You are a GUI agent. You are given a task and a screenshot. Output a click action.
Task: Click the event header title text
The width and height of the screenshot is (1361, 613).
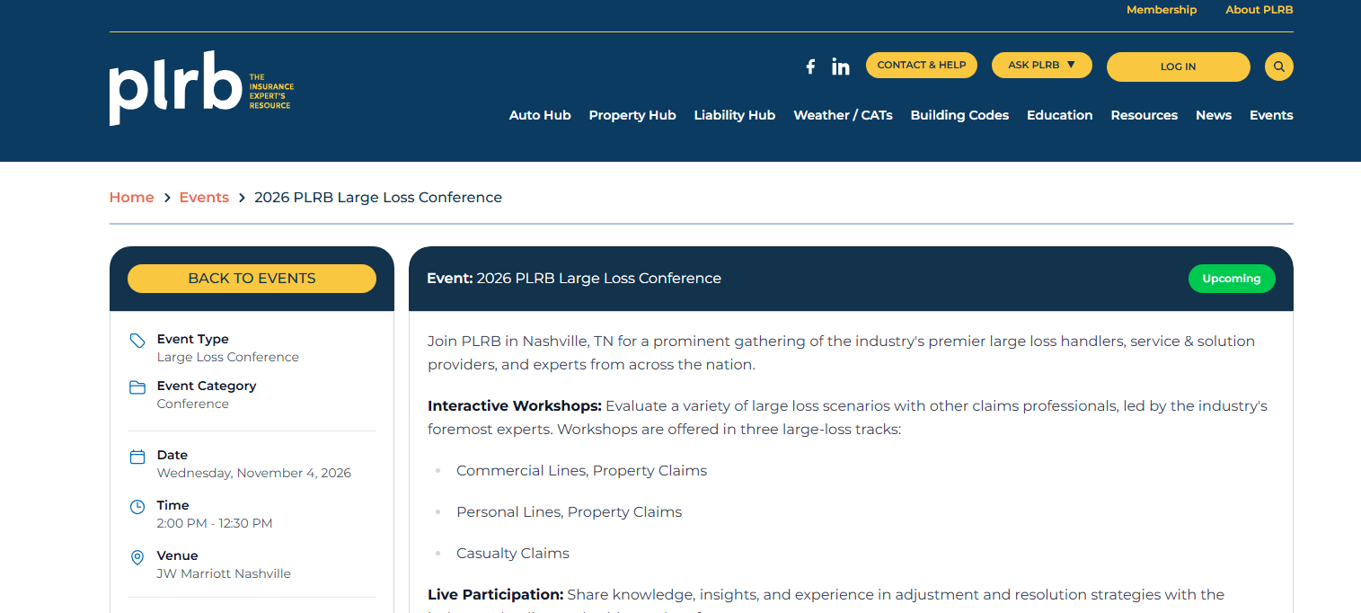[574, 279]
